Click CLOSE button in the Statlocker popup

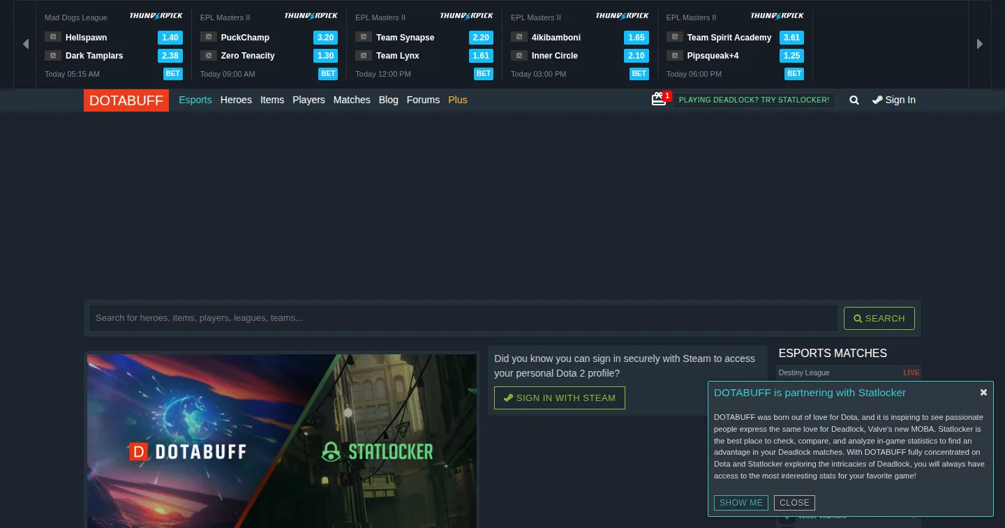794,502
